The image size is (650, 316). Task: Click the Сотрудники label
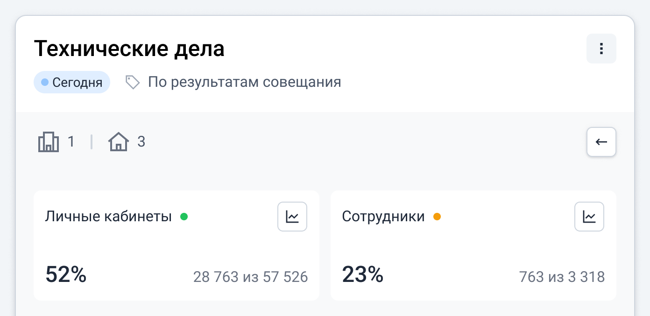(x=383, y=217)
